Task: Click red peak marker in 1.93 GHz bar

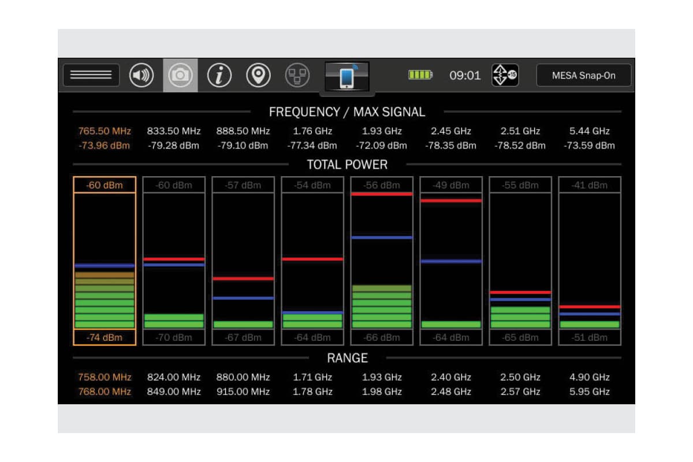Action: [x=382, y=194]
